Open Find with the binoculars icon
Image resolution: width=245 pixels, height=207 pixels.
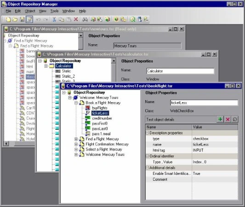point(85,19)
